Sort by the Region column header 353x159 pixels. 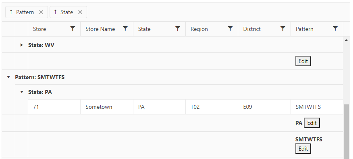tap(199, 29)
